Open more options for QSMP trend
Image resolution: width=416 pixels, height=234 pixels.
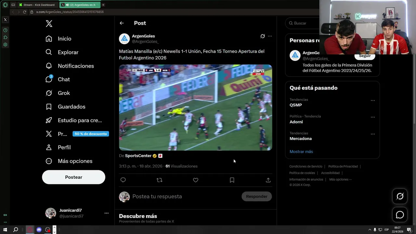[373, 100]
